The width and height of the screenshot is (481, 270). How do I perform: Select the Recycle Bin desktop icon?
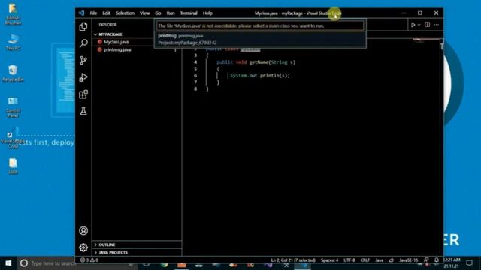coord(13,73)
